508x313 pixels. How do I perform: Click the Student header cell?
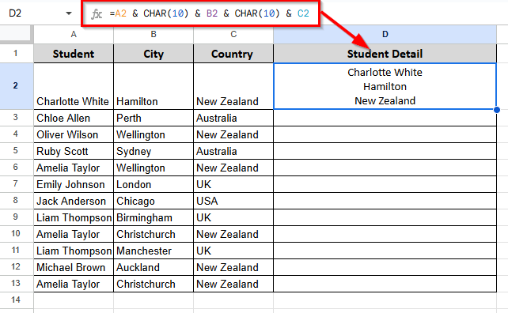click(74, 54)
